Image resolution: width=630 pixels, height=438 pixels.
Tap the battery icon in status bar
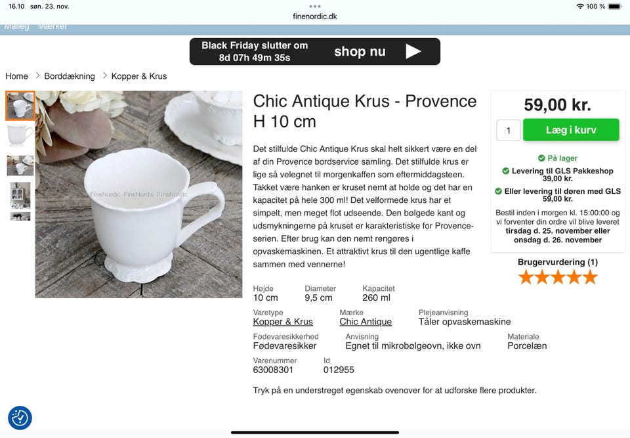click(614, 6)
